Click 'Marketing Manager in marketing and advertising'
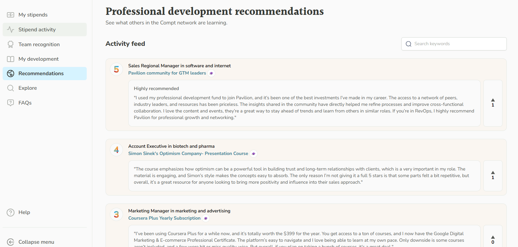 coord(179,211)
